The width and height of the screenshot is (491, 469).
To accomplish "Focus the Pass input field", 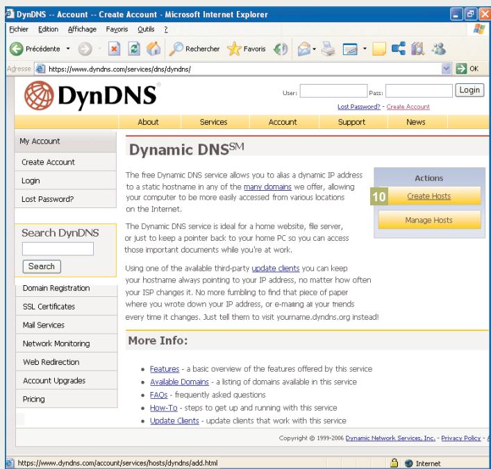I will [419, 91].
